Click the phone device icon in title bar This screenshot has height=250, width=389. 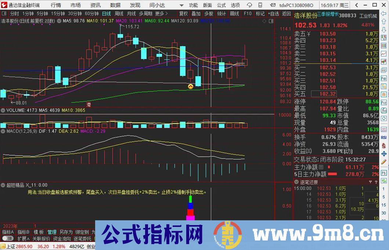tap(260, 5)
